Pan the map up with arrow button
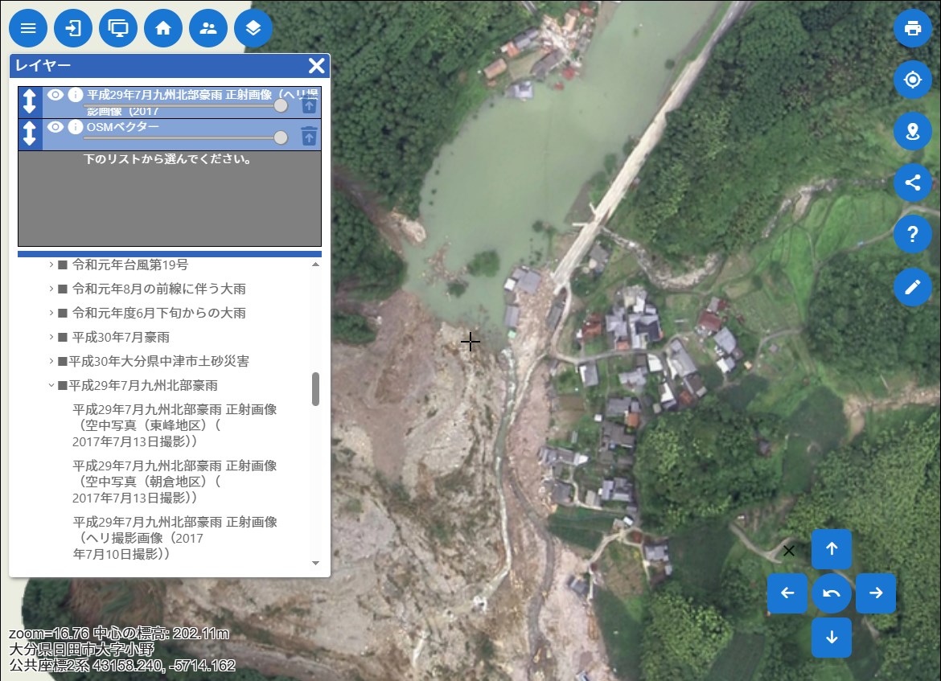This screenshot has height=681, width=941. (832, 549)
